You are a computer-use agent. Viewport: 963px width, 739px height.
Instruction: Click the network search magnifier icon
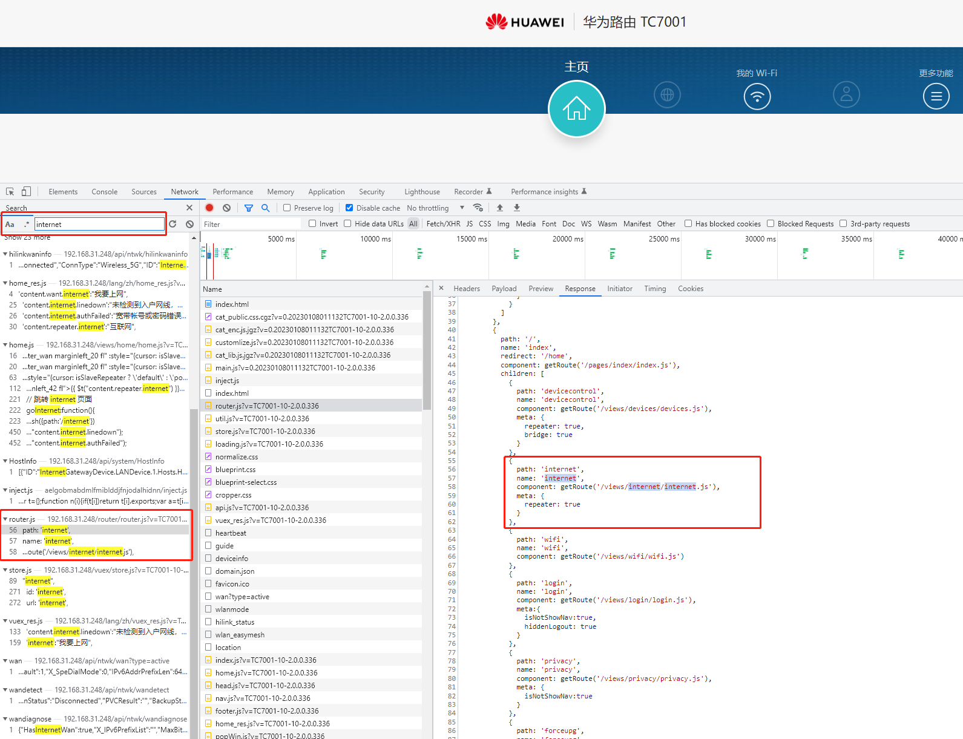tap(265, 208)
